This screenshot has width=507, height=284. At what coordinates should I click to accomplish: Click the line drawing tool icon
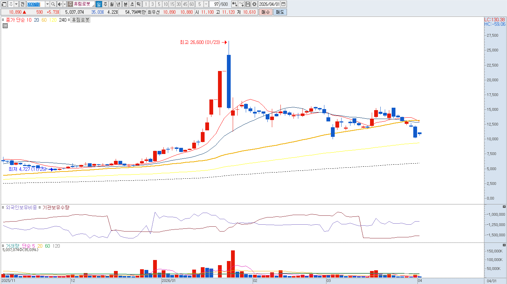(x=241, y=4)
